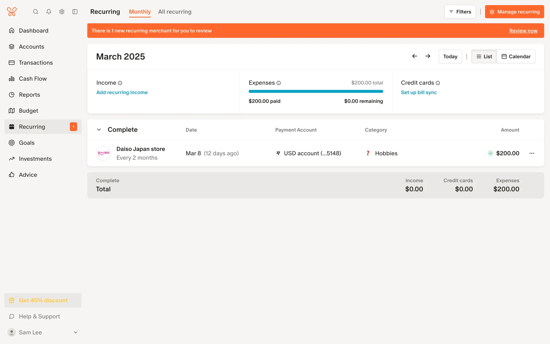Image resolution: width=550 pixels, height=344 pixels.
Task: Click paid checkmark beside $200.00
Action: [x=490, y=153]
